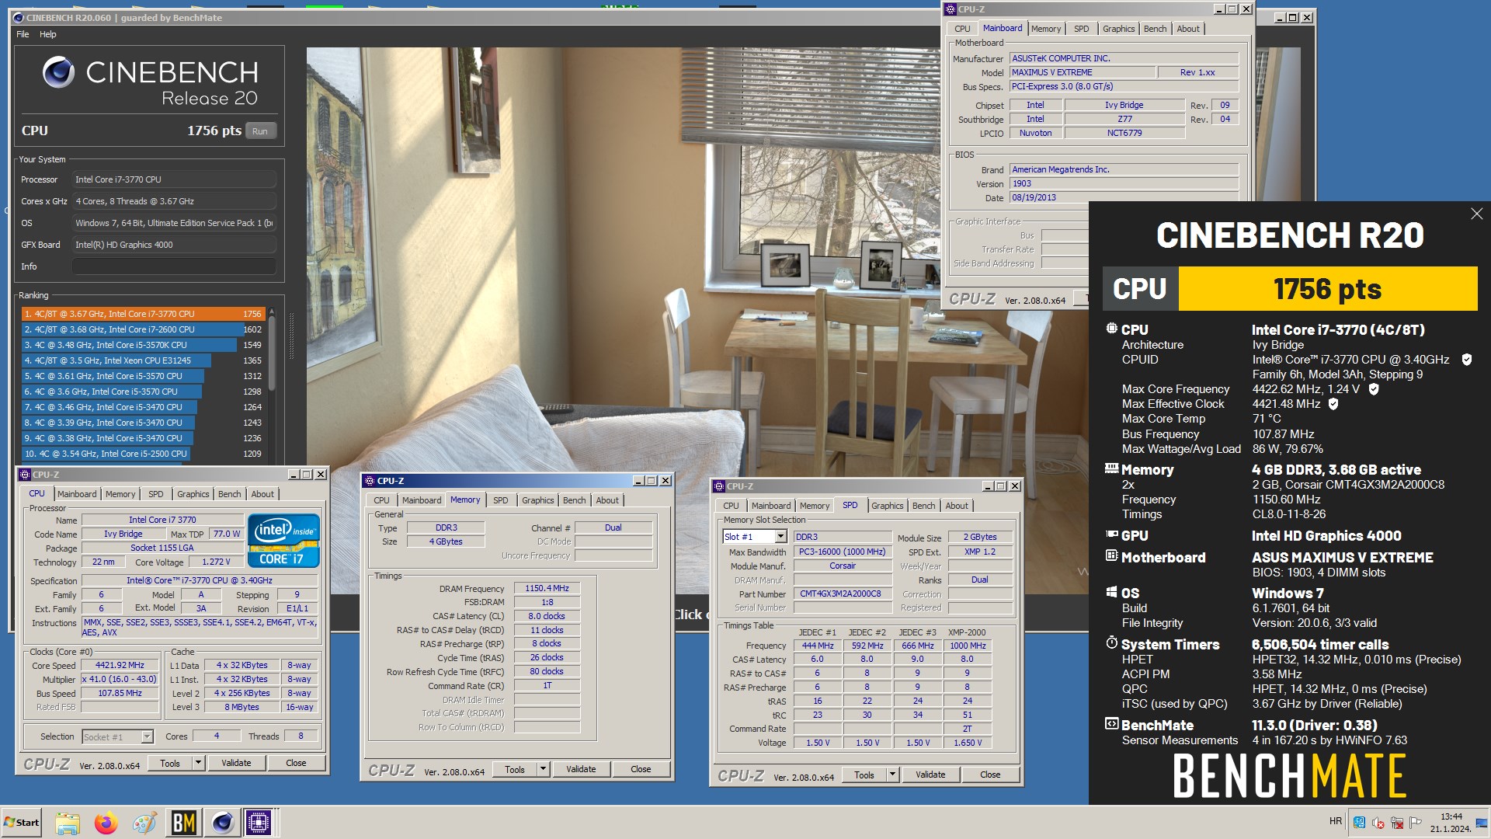Viewport: 1491px width, 839px height.
Task: Select the Mainboard tab in CPU-Z CPU window
Action: point(77,494)
